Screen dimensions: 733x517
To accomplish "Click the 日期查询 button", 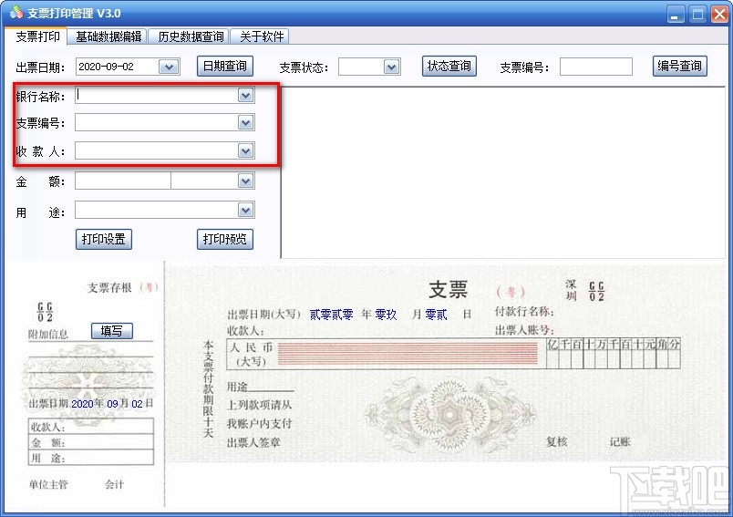I will click(225, 67).
